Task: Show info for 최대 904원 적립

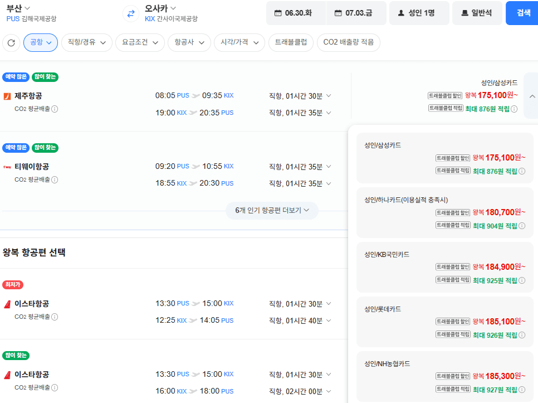Action: coord(522,226)
